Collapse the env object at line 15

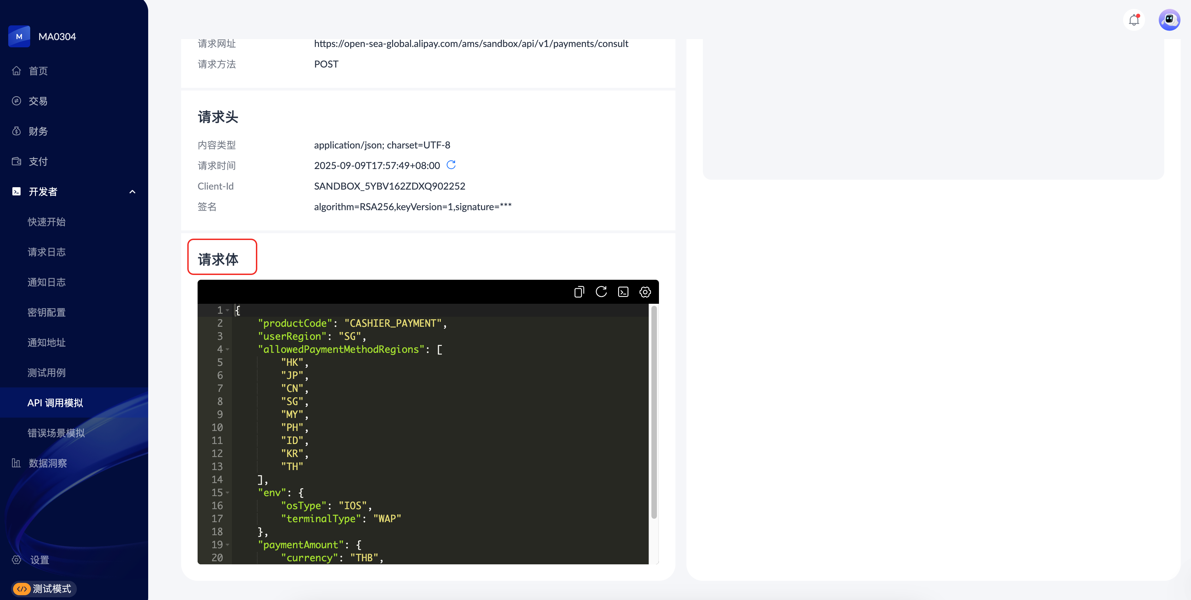coord(227,493)
